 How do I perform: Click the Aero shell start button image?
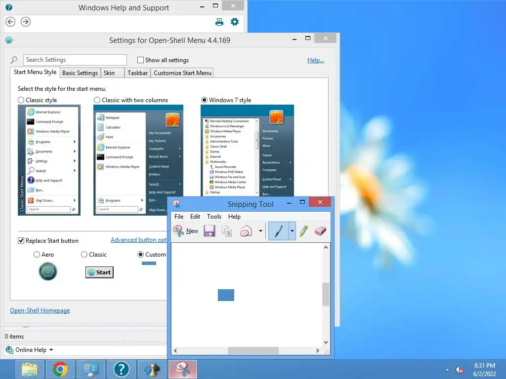pos(48,271)
